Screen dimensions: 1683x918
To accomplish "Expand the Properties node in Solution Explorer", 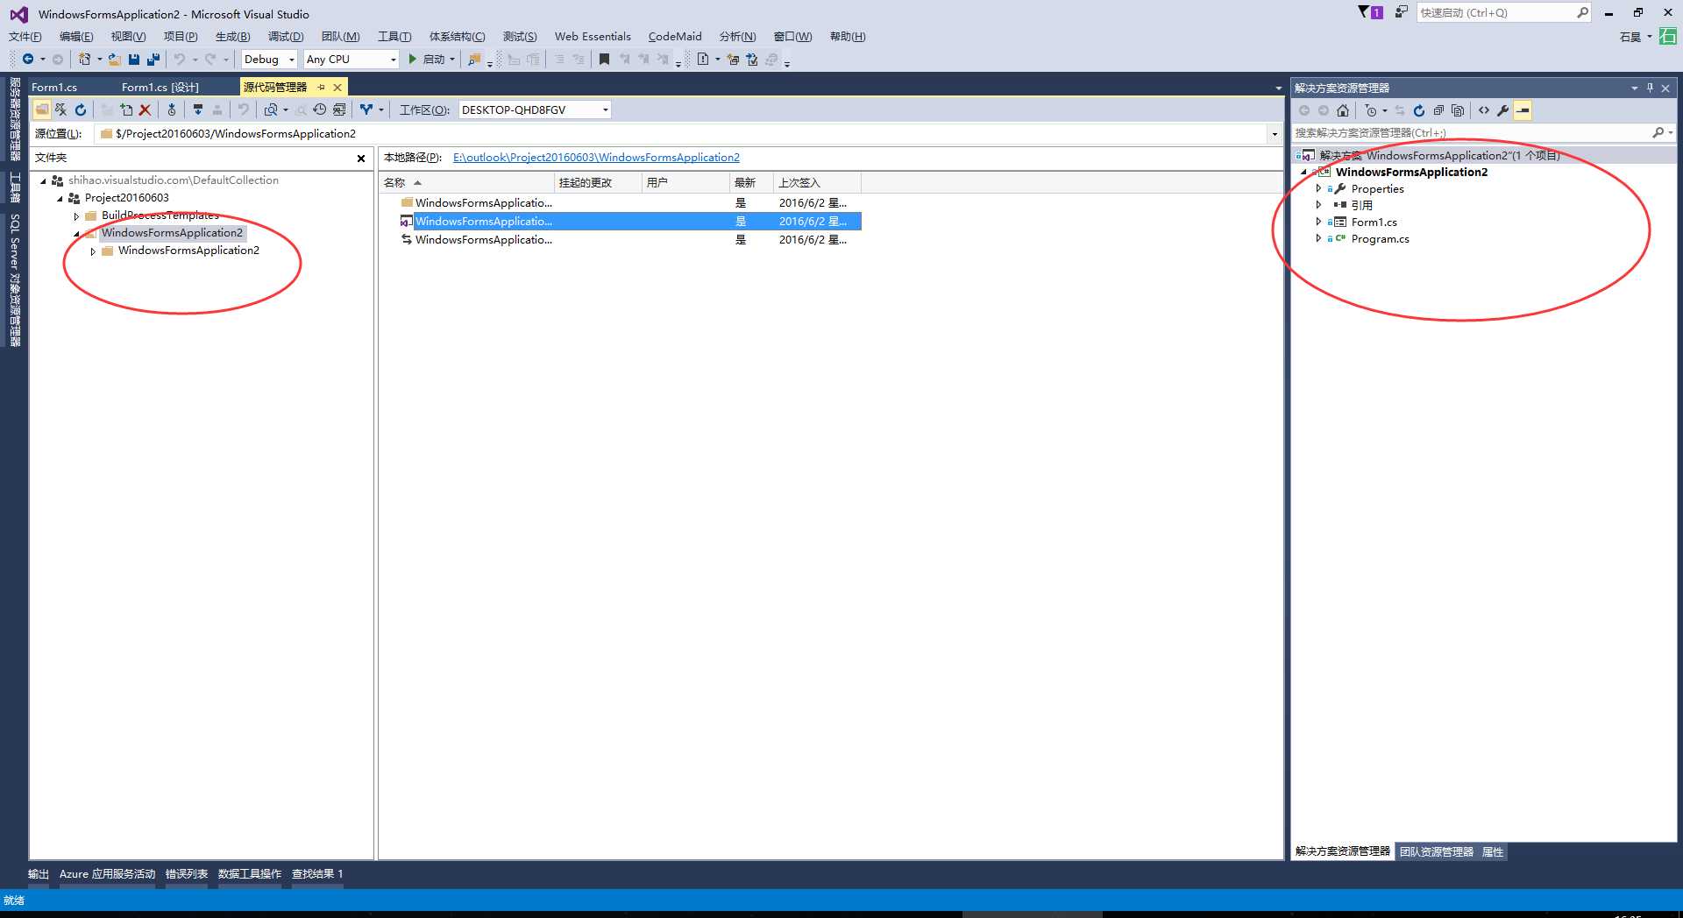I will 1318,188.
